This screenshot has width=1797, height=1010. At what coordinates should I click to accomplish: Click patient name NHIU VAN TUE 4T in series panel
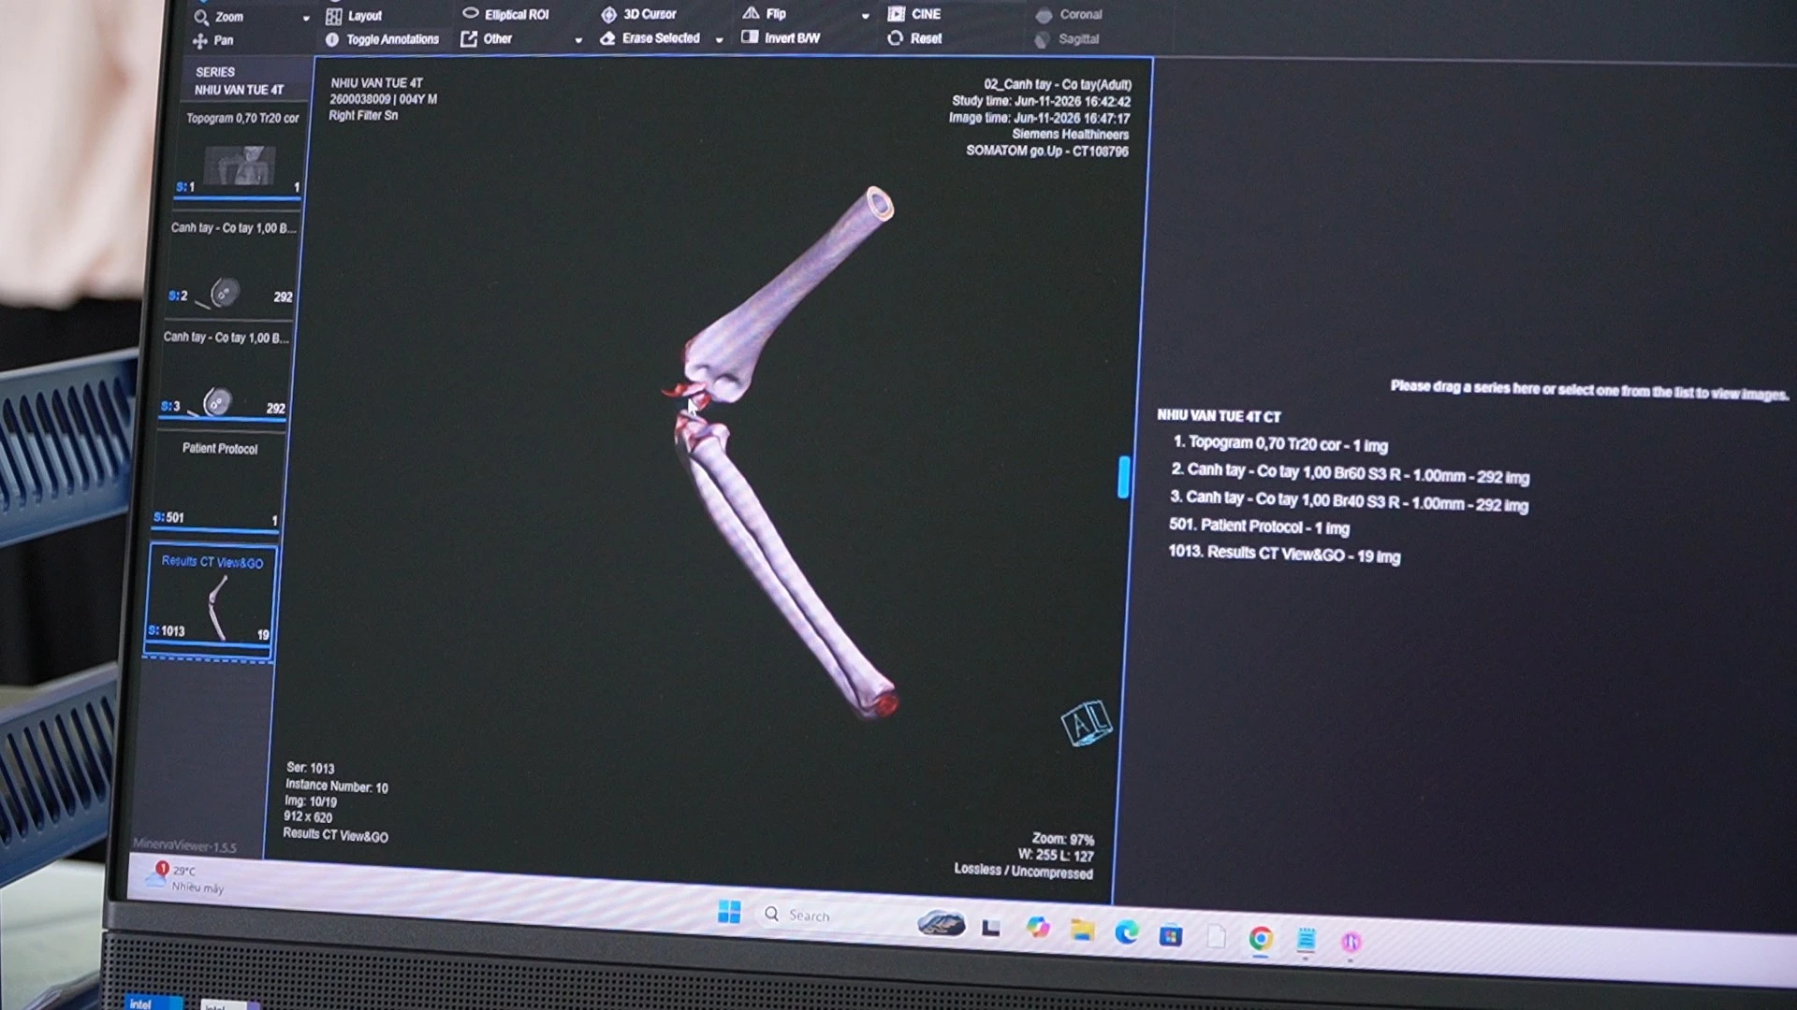tap(239, 90)
